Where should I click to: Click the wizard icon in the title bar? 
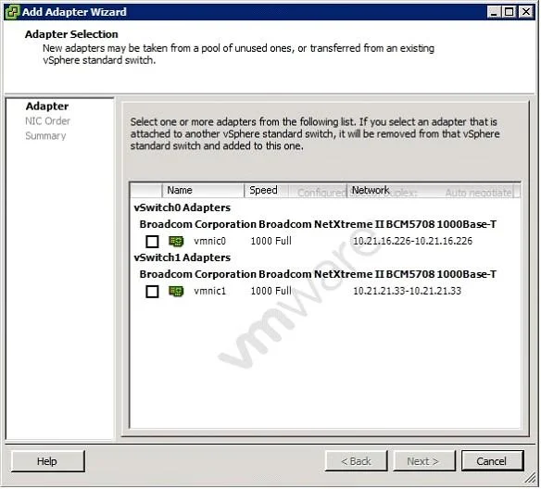(x=12, y=12)
